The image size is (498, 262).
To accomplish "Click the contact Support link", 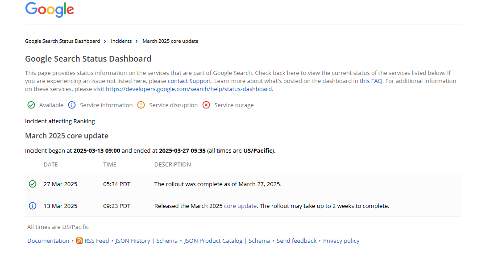I will coord(189,81).
